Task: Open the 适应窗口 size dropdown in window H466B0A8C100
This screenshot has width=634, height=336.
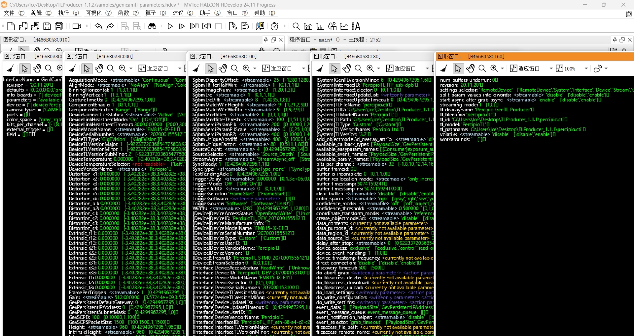Action: tap(303, 69)
